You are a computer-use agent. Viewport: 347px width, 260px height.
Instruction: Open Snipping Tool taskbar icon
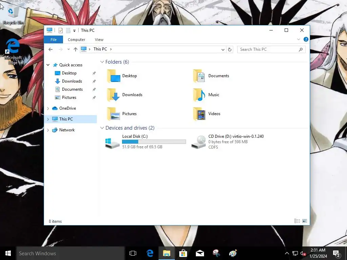[x=216, y=253]
